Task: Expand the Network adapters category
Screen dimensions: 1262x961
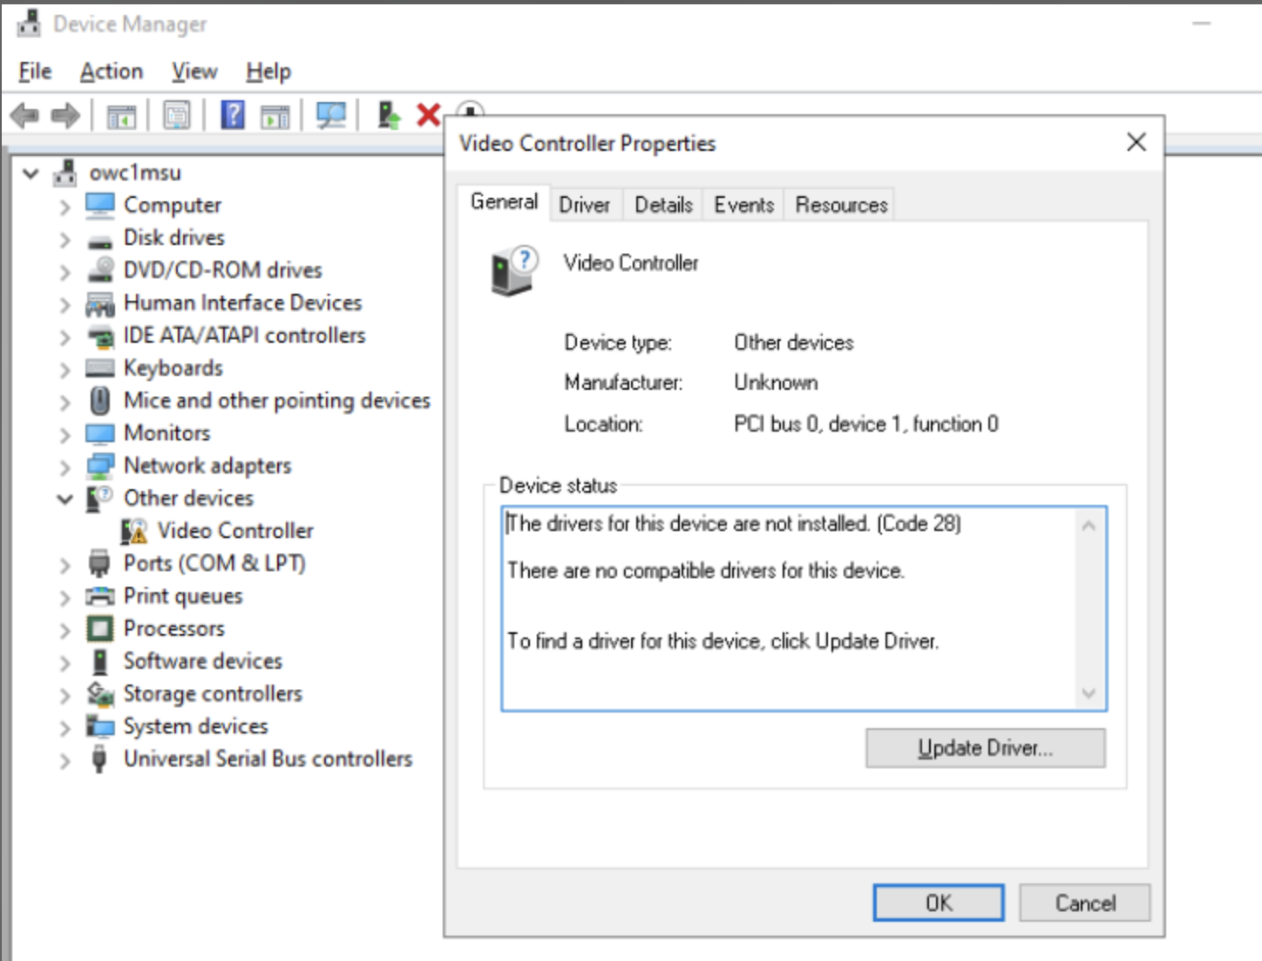Action: [x=64, y=467]
